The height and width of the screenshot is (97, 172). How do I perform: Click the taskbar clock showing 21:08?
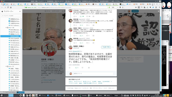pos(157,95)
